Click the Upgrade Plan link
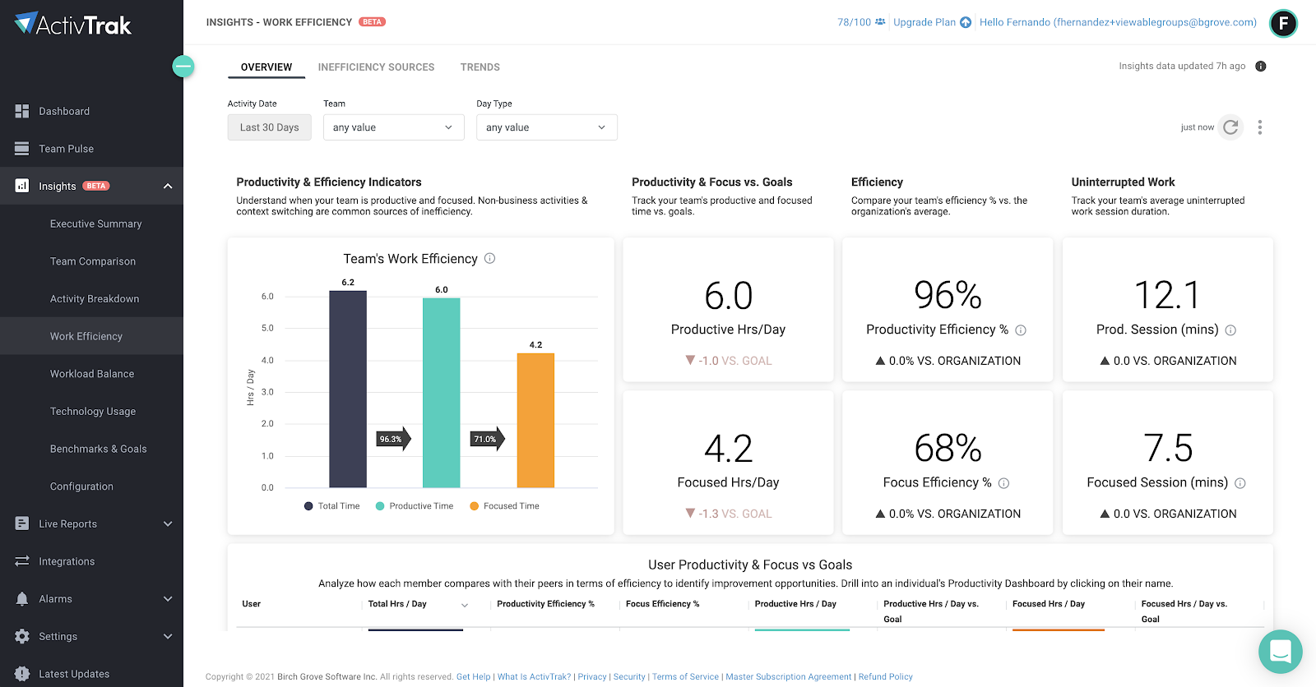The height and width of the screenshot is (687, 1316). [x=924, y=22]
